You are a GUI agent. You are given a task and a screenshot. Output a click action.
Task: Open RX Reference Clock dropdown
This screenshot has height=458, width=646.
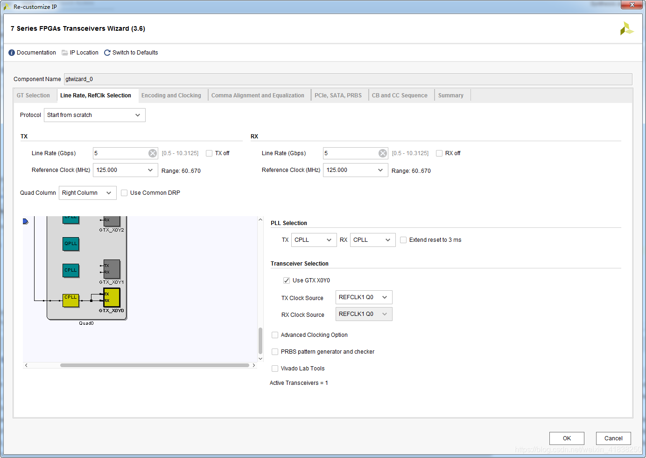pyautogui.click(x=356, y=170)
